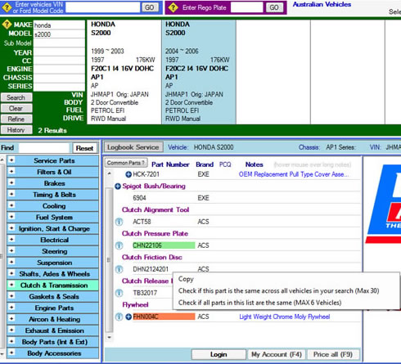Click the Refine button
Viewport: 401px width, 364px height.
coord(16,119)
